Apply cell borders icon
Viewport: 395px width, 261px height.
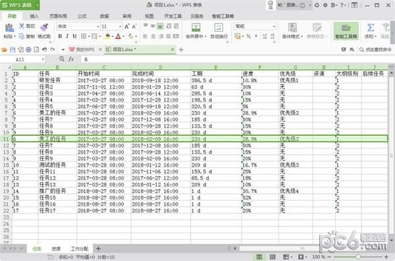click(x=84, y=36)
